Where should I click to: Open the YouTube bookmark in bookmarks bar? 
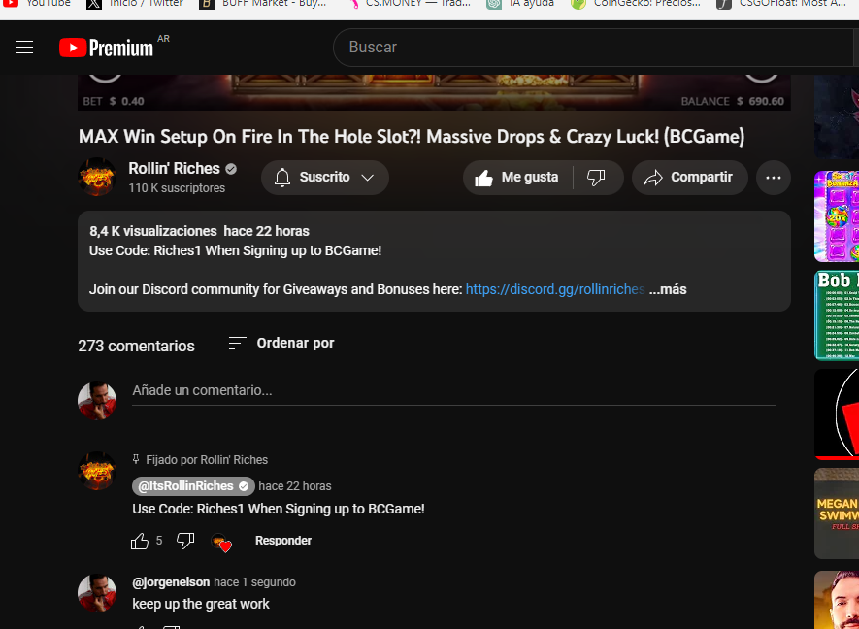(36, 3)
